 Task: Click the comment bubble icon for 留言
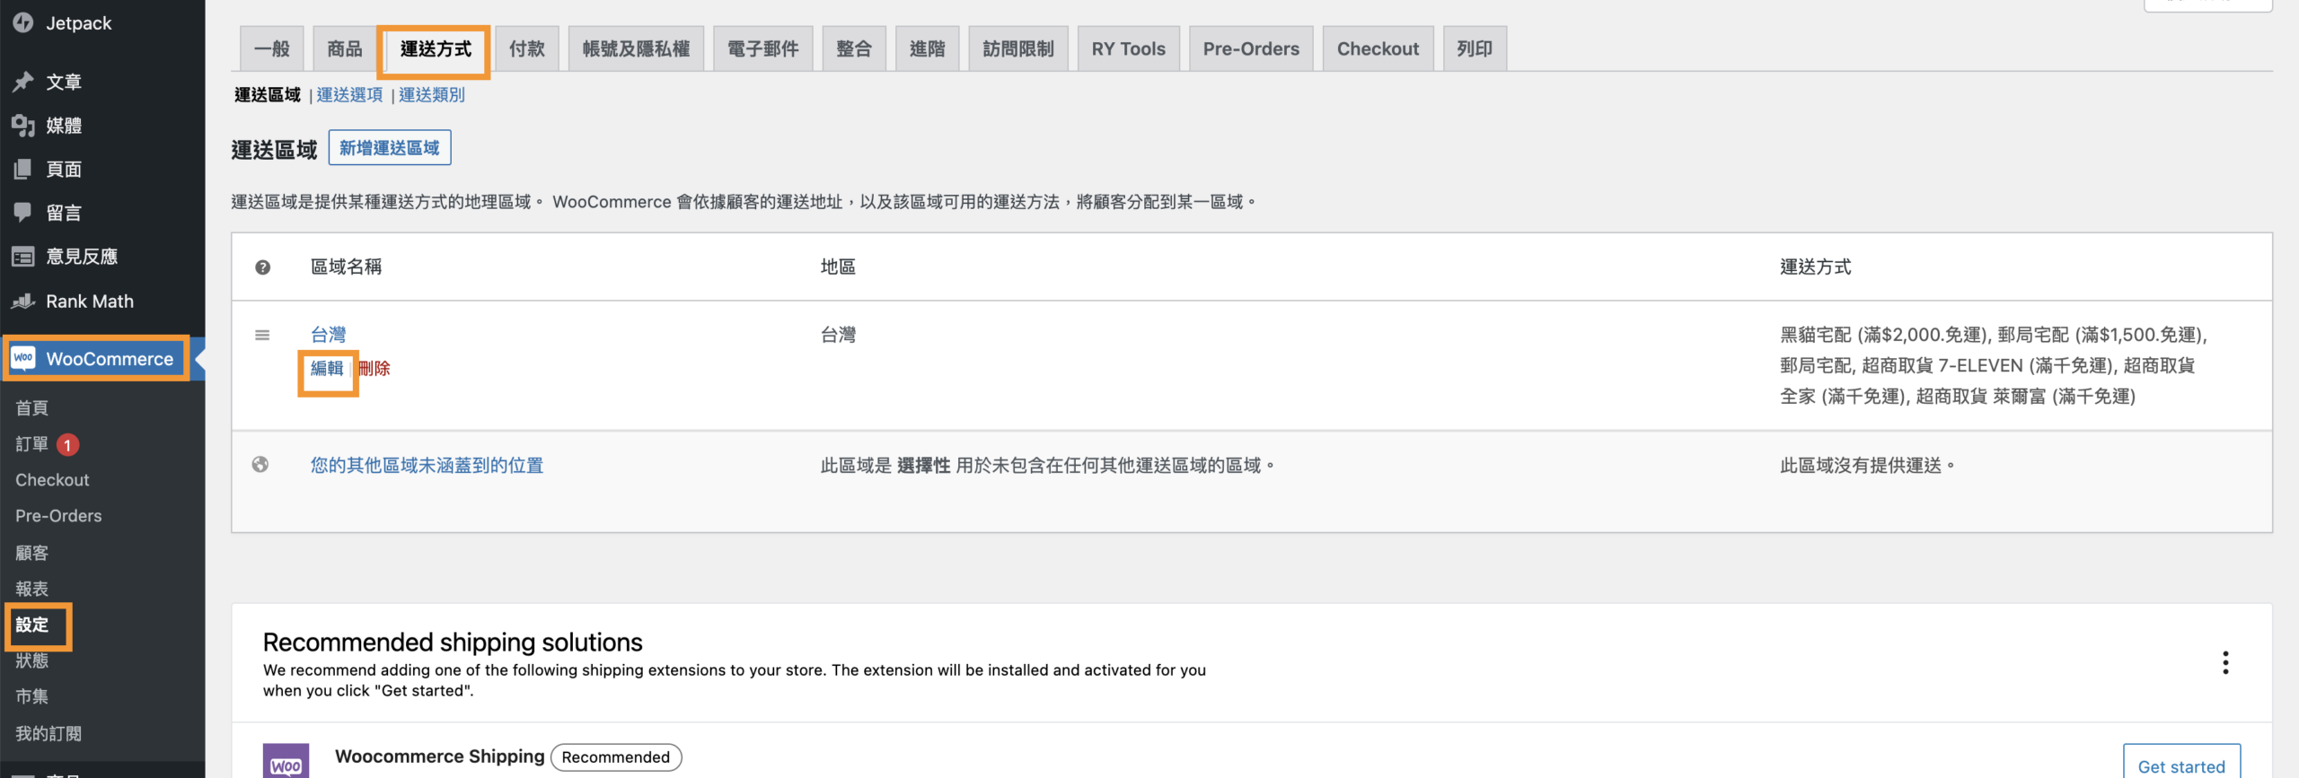point(23,213)
